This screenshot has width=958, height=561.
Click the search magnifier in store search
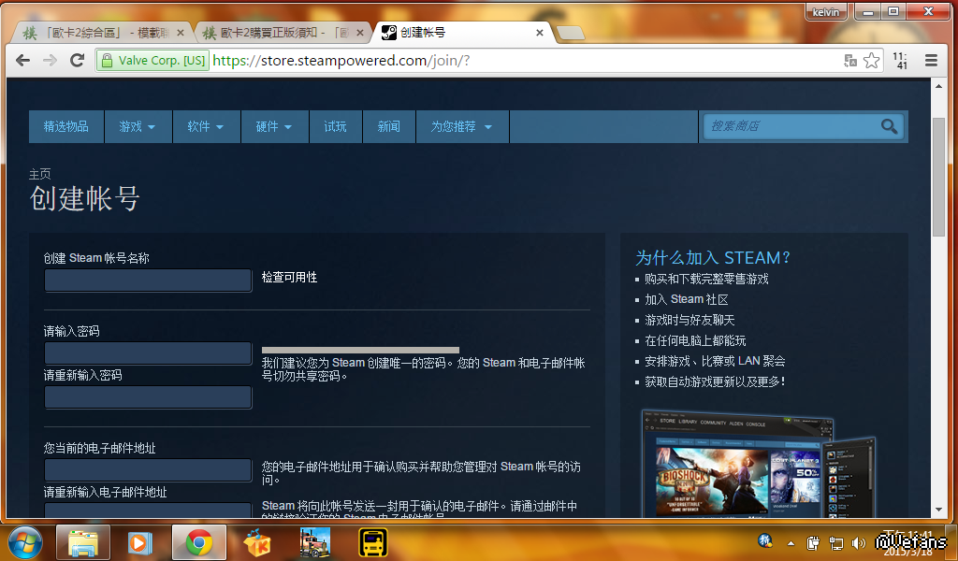point(889,126)
